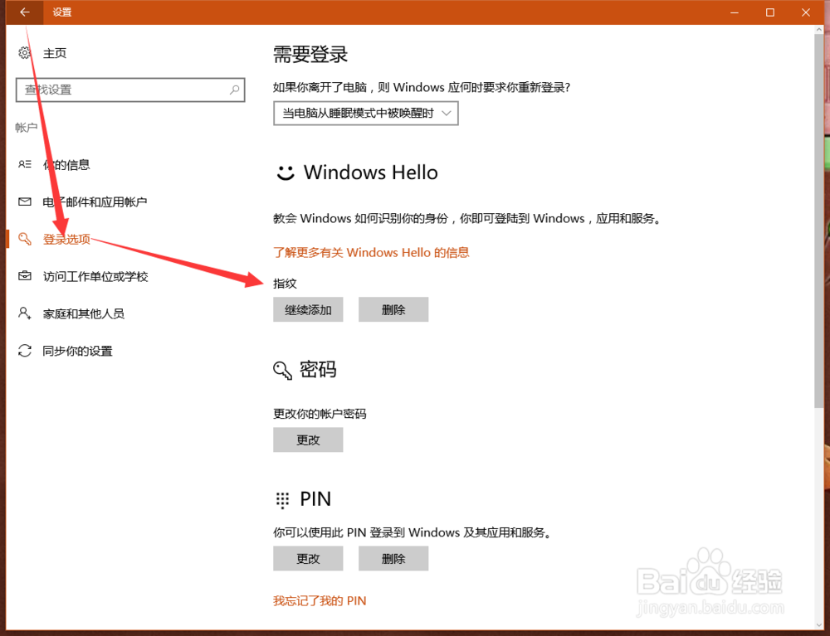
Task: Go back with the back arrow
Action: [x=24, y=12]
